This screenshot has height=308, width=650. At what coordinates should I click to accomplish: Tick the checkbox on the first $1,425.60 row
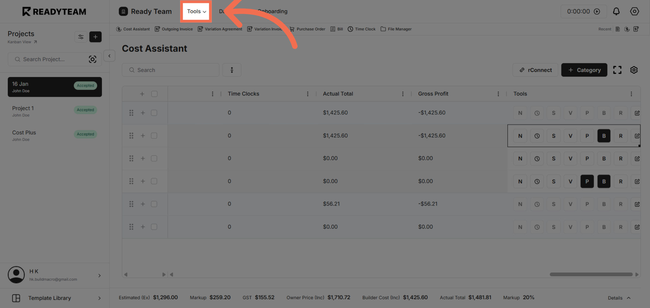(154, 113)
